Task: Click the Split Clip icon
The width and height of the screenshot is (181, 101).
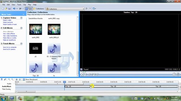Action: pos(174,75)
